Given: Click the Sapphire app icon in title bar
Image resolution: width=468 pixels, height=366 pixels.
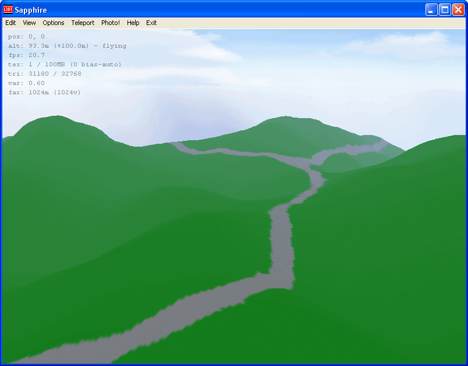Looking at the screenshot, I should [8, 10].
